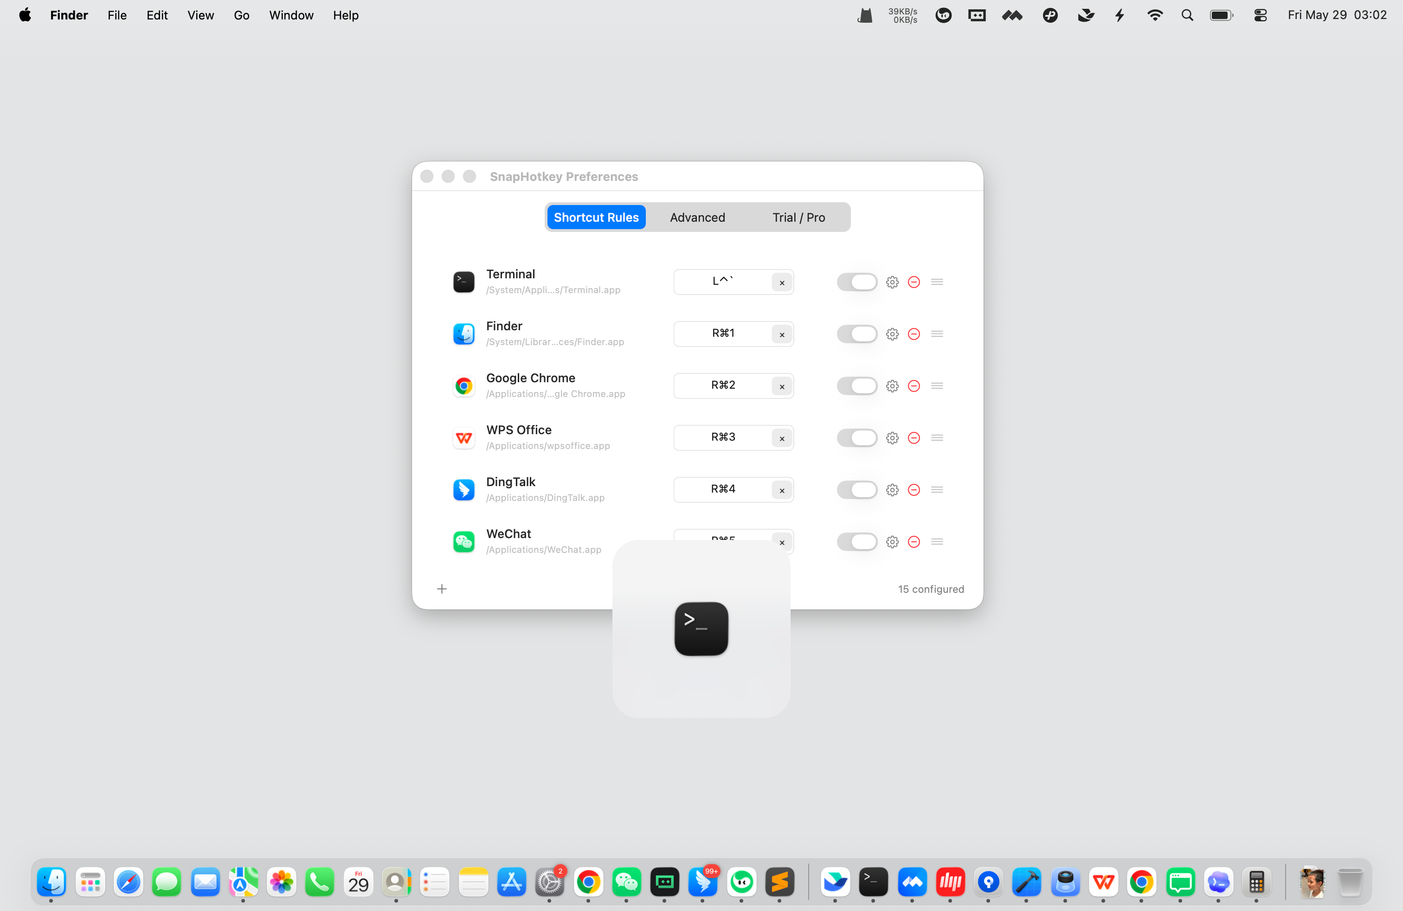
Task: Toggle the WPS Office shortcut switch
Action: coord(856,438)
